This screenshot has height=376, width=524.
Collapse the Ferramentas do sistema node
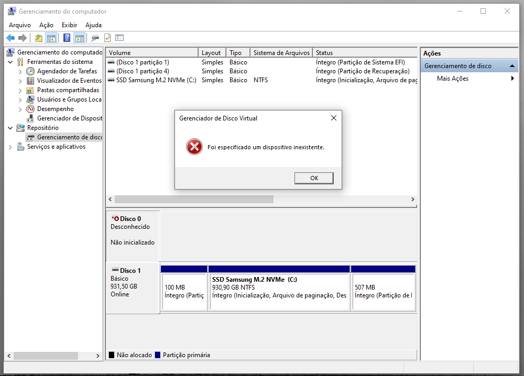[x=11, y=62]
